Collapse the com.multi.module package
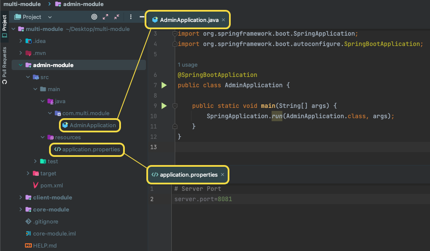This screenshot has width=430, height=251. click(50, 113)
